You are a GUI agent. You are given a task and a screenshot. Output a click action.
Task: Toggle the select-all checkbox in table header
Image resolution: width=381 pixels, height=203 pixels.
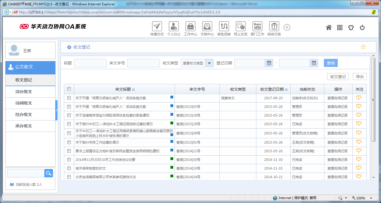[x=69, y=89]
